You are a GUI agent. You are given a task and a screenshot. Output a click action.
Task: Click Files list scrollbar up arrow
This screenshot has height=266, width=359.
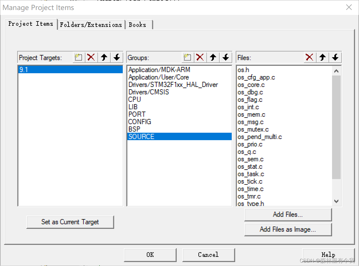[x=336, y=71]
